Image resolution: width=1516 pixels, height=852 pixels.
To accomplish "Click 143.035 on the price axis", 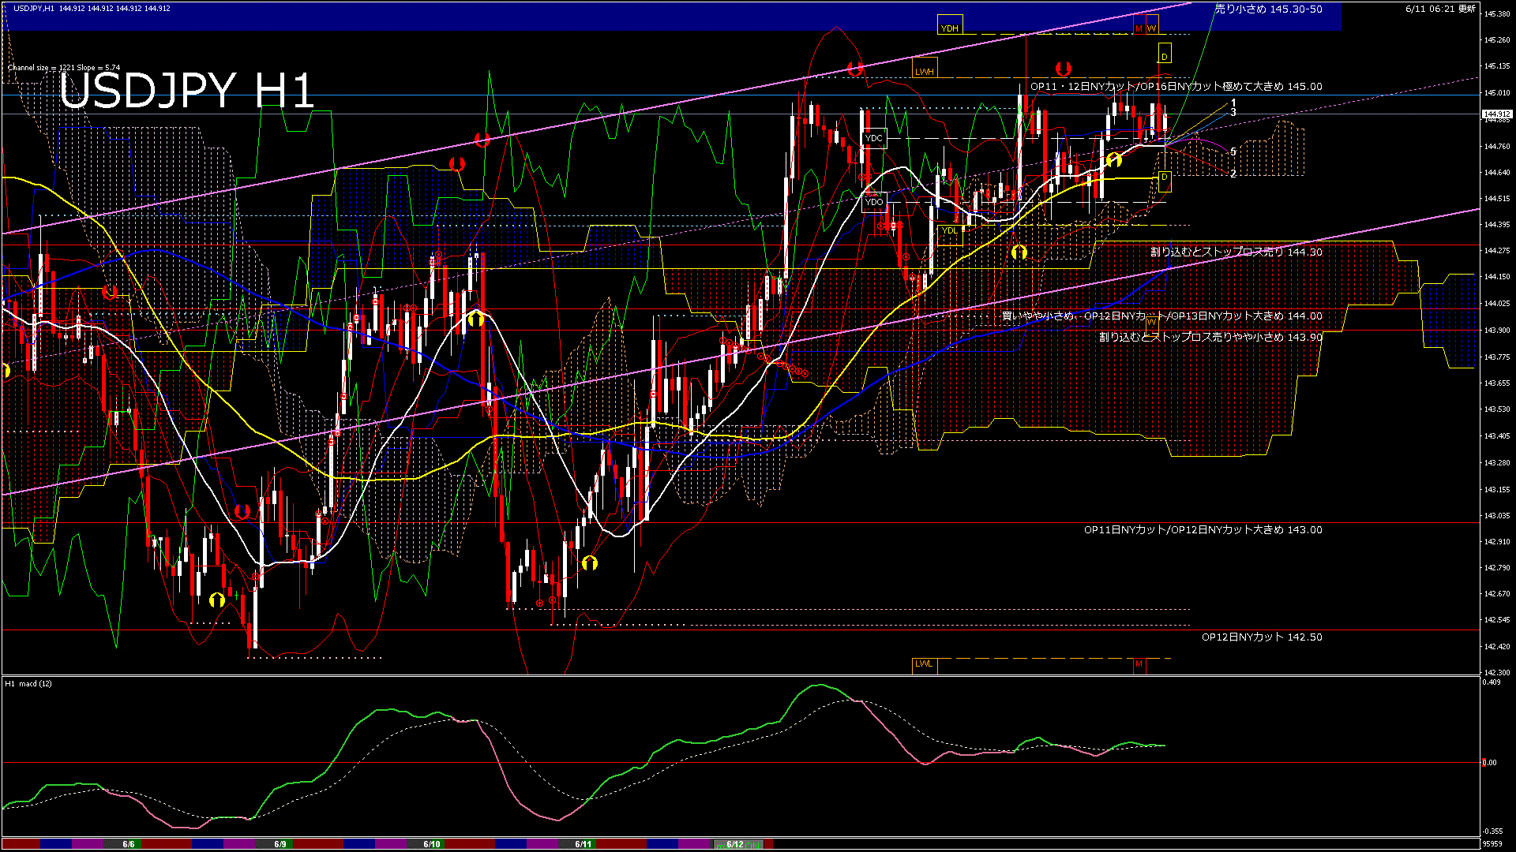I will pyautogui.click(x=1497, y=516).
